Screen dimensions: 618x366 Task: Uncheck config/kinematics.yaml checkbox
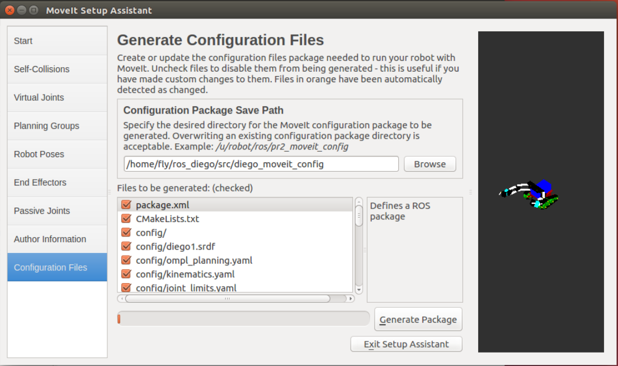pos(126,274)
